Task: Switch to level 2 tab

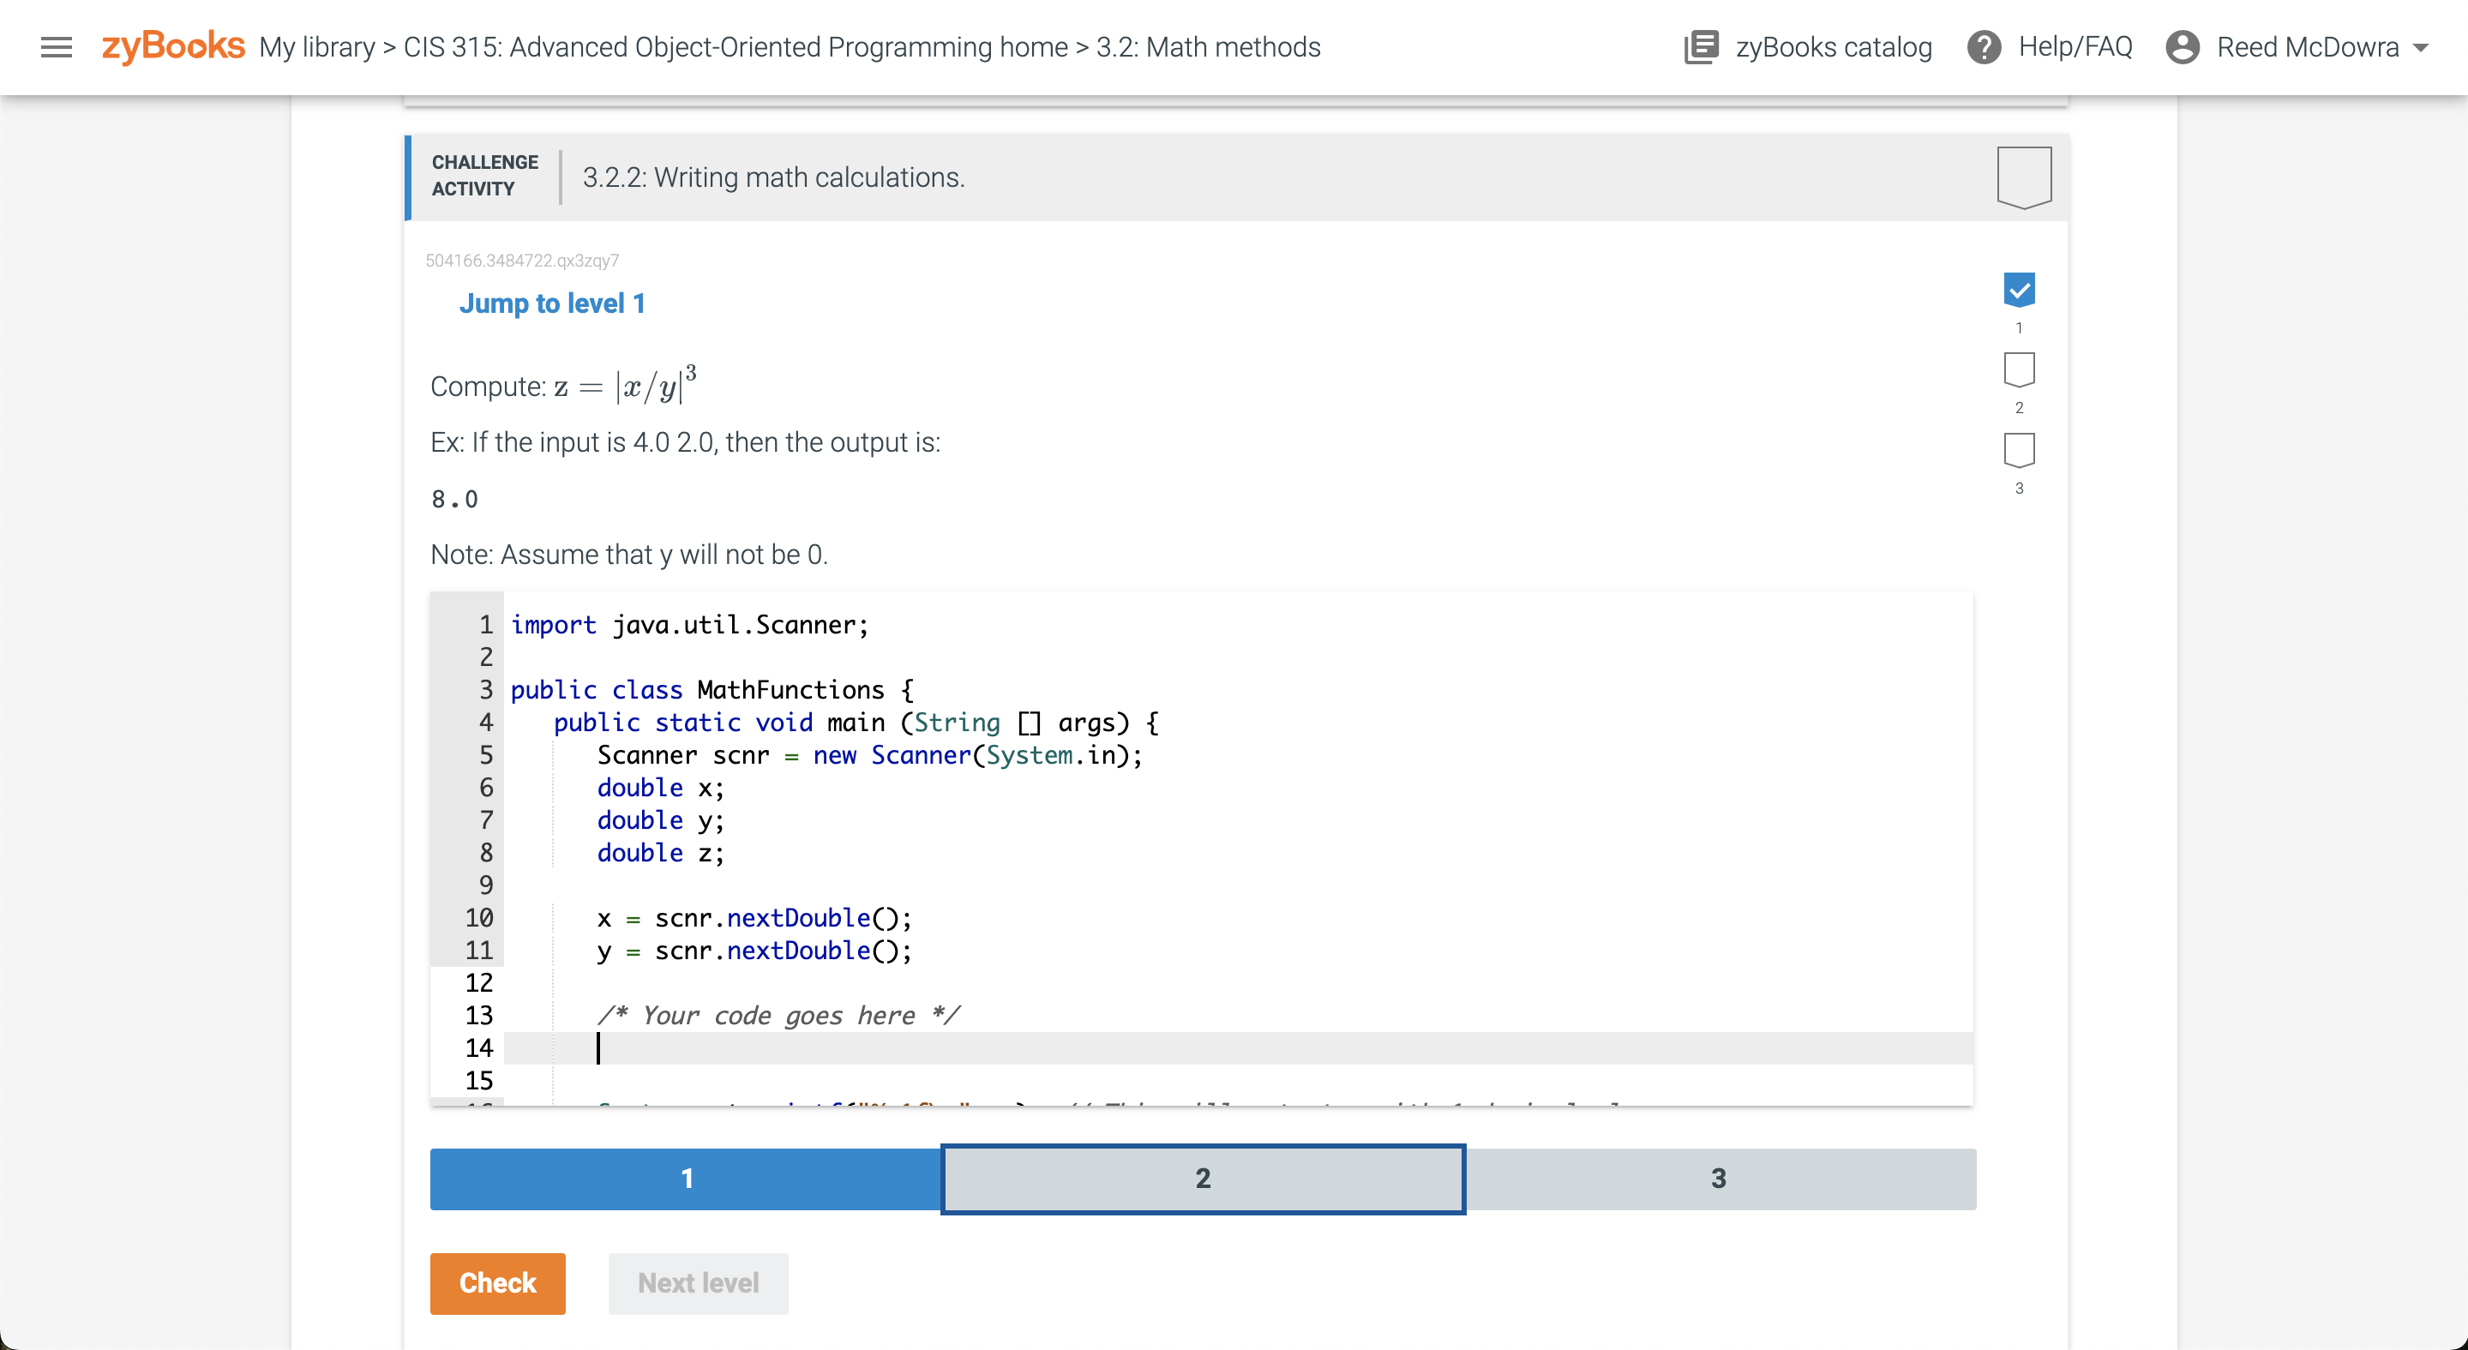Action: click(1203, 1179)
